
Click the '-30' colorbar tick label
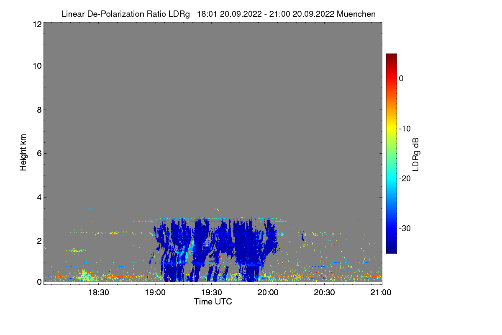pyautogui.click(x=405, y=229)
